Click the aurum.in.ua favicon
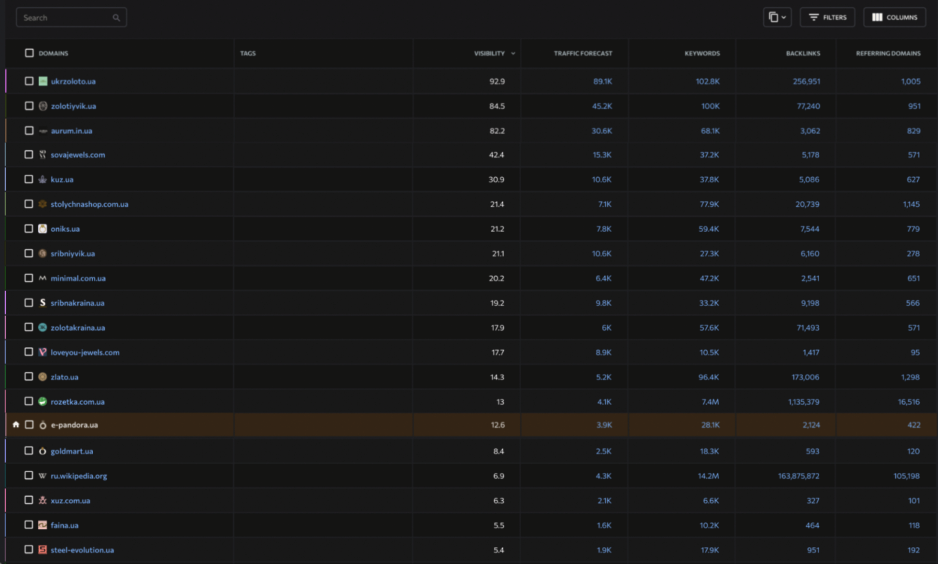938x564 pixels. tap(43, 131)
